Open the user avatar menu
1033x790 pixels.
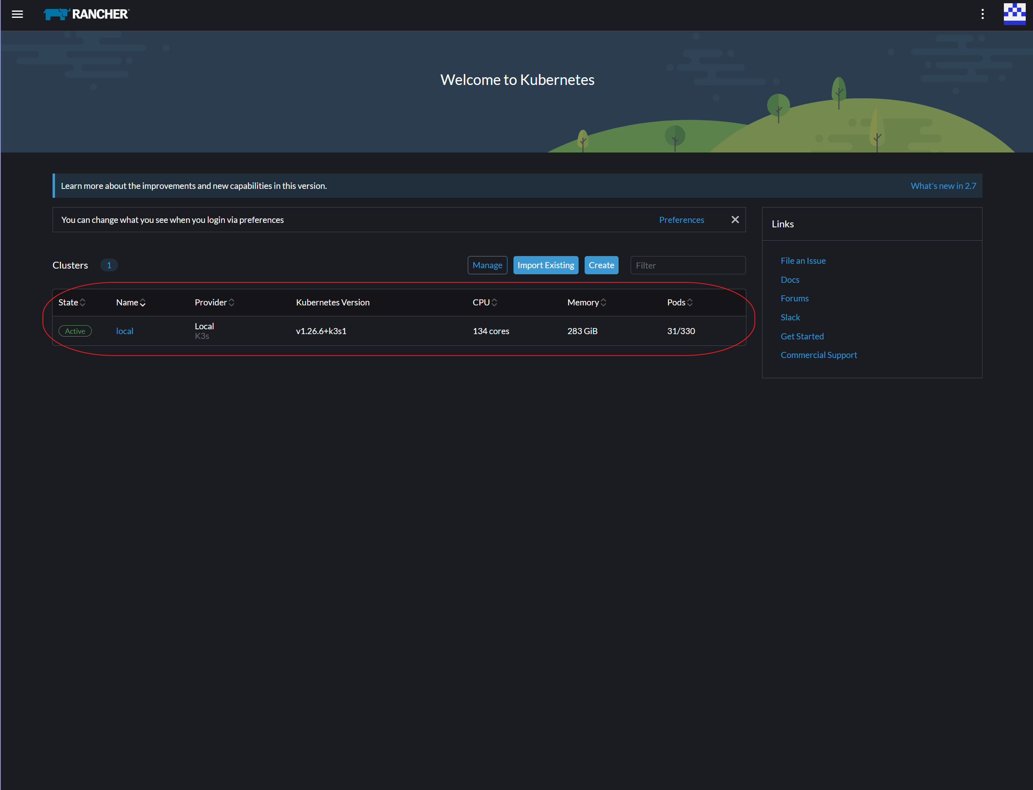tap(1014, 14)
